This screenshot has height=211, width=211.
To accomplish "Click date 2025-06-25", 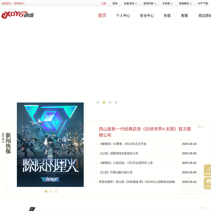I will click(189, 163).
